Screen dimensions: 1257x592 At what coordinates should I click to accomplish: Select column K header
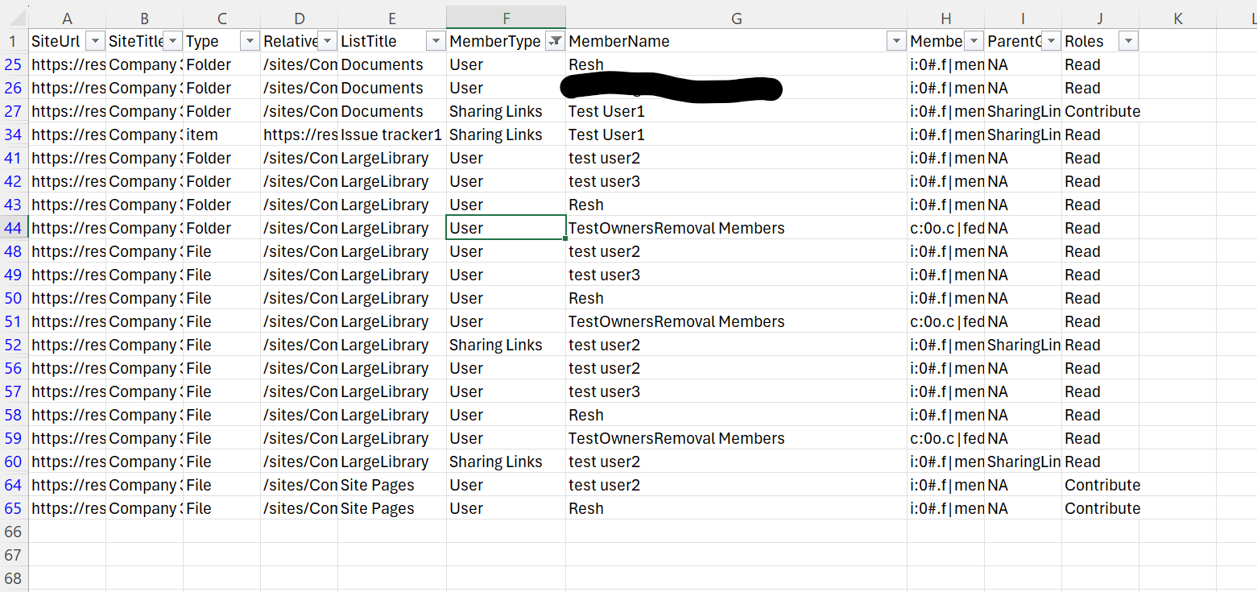[x=1177, y=18]
